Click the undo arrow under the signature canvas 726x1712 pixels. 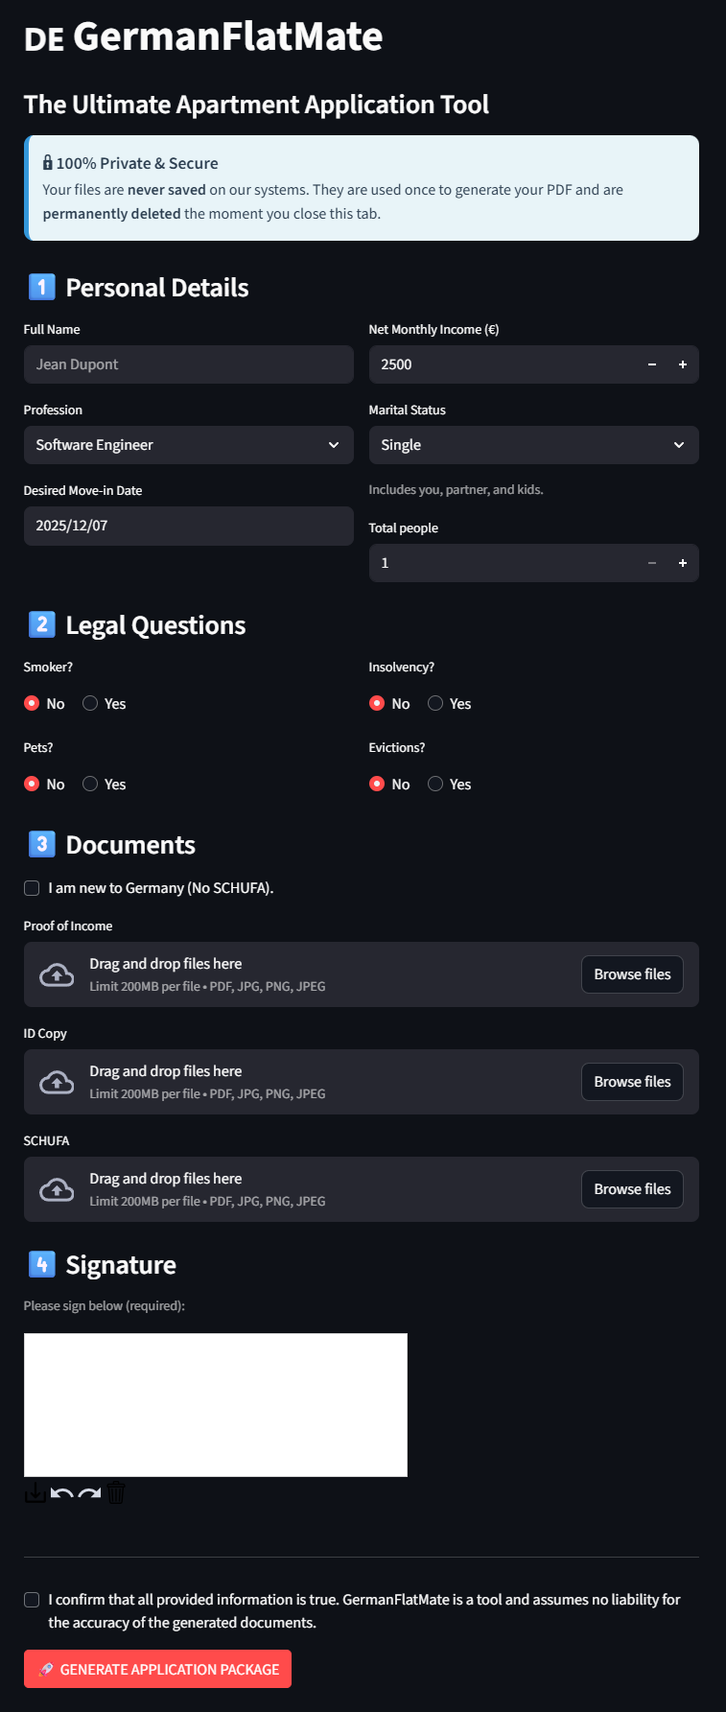(61, 1493)
